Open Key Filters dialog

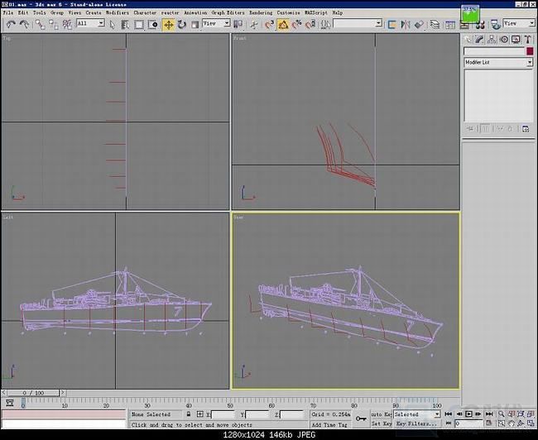(416, 423)
